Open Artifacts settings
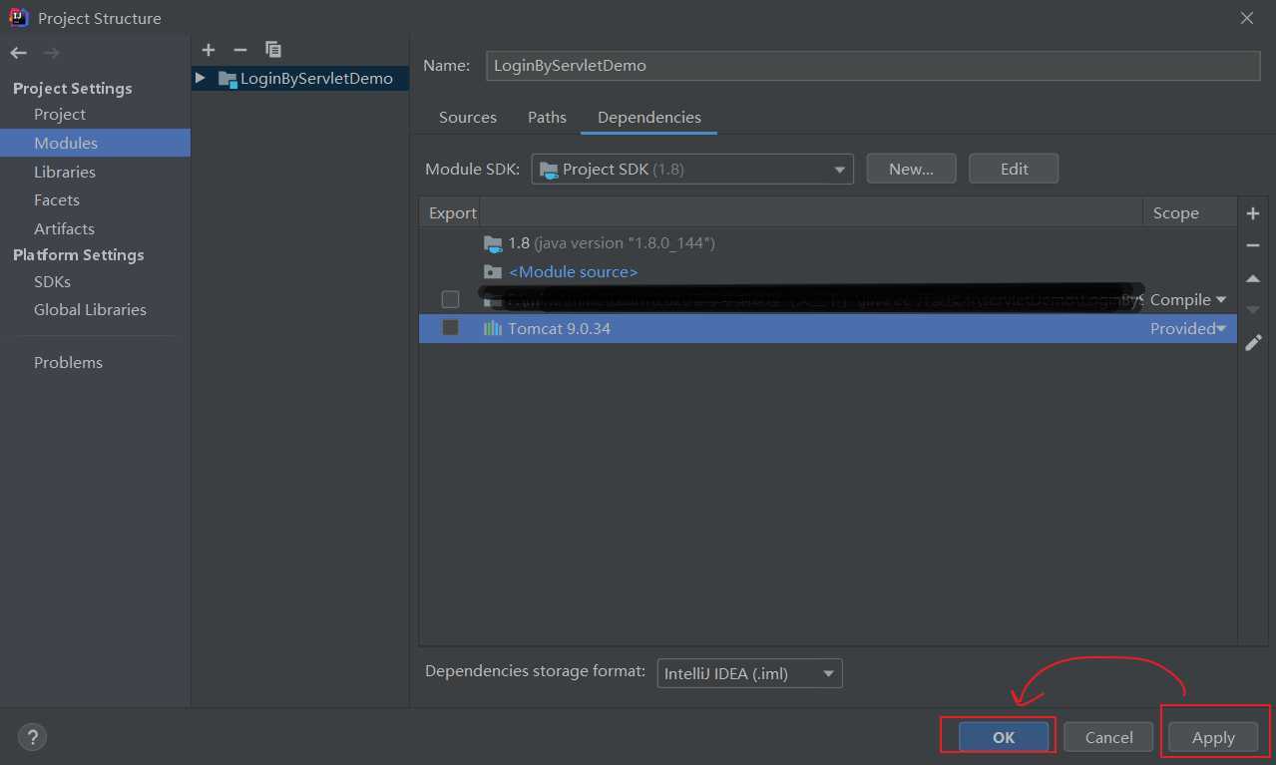 coord(64,228)
